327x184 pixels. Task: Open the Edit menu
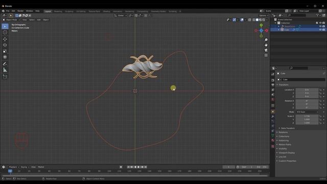[13, 11]
